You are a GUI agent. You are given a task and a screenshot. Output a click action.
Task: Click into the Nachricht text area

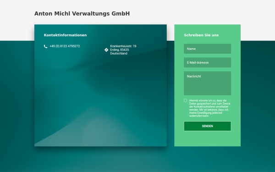[208, 83]
